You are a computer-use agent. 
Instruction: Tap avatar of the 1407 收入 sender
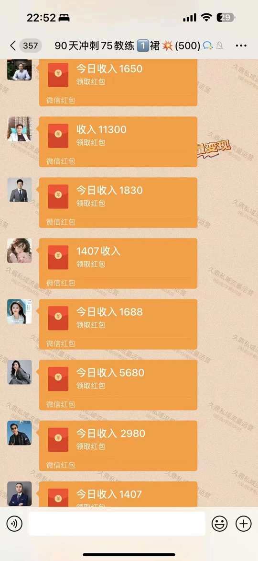click(x=19, y=251)
